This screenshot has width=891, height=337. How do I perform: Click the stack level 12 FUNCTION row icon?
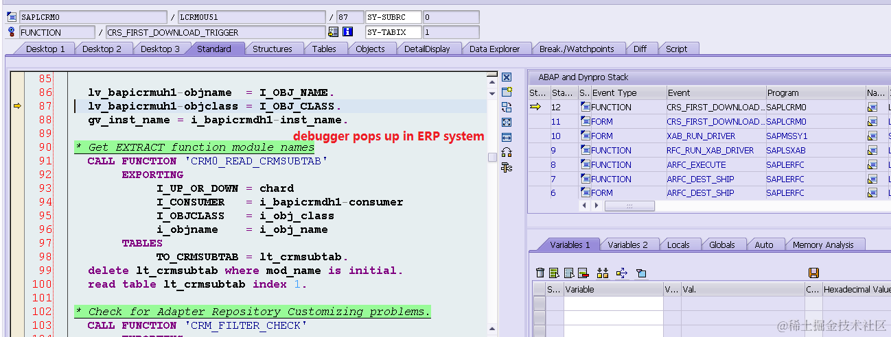click(x=586, y=107)
